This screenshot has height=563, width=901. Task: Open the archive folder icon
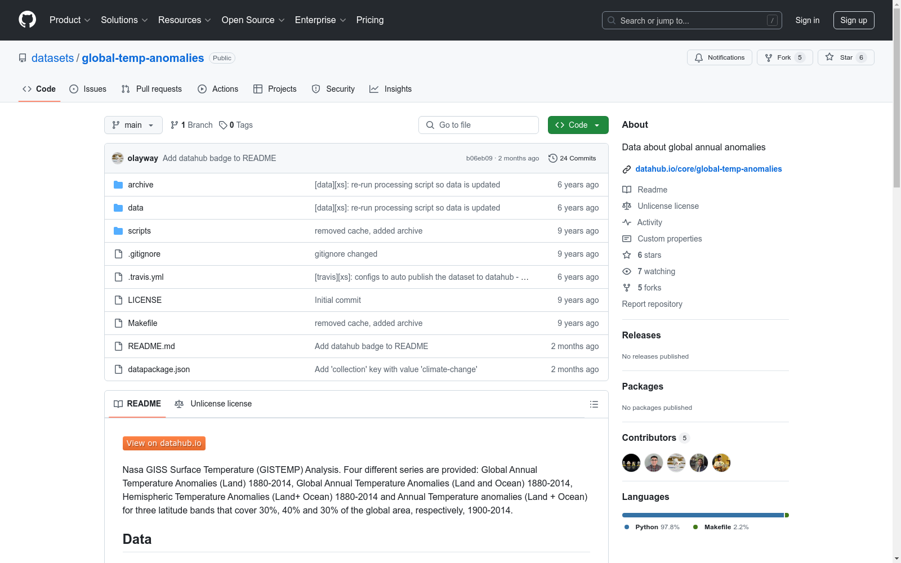click(118, 185)
